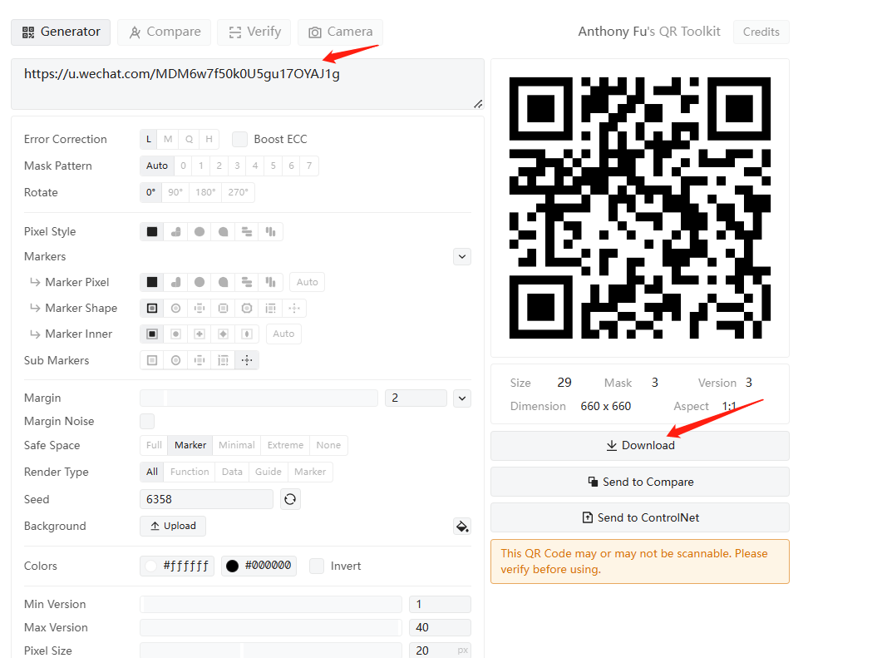Click the QR code preview image

640,208
